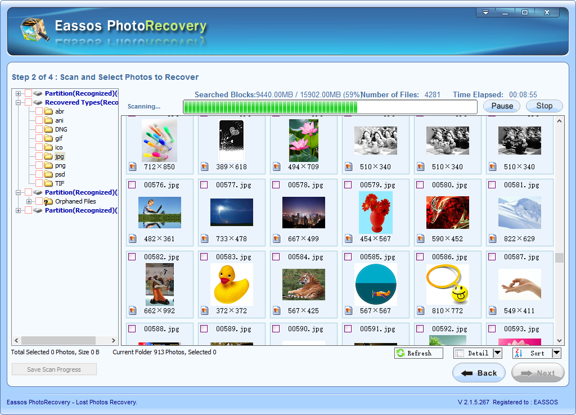This screenshot has height=415, width=576.
Task: Open the psd folder icon
Action: click(x=48, y=174)
